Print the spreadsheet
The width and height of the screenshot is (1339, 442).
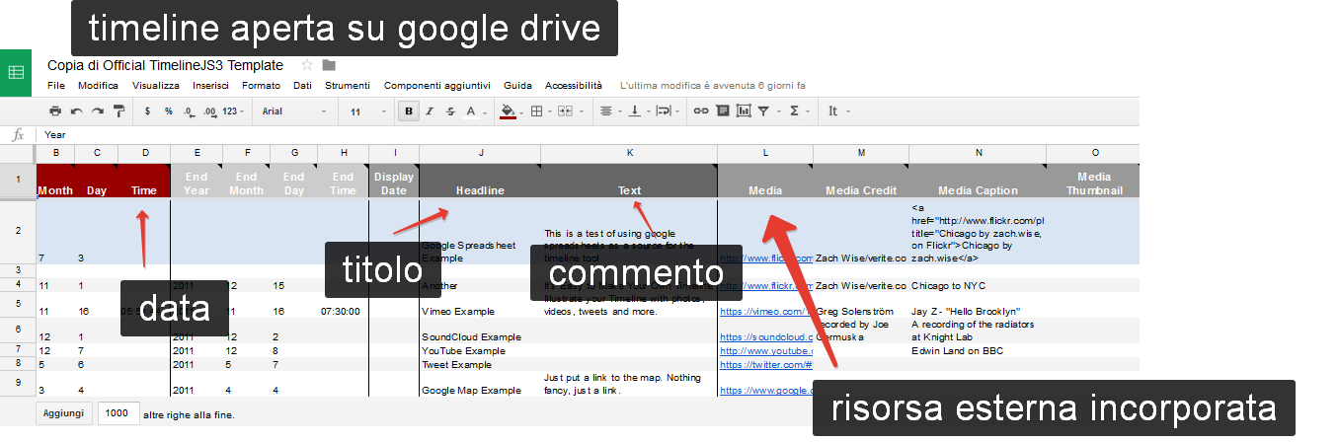pyautogui.click(x=55, y=111)
